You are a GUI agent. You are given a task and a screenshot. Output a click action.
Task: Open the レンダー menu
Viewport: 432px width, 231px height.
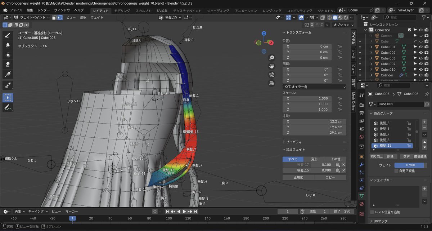point(44,10)
